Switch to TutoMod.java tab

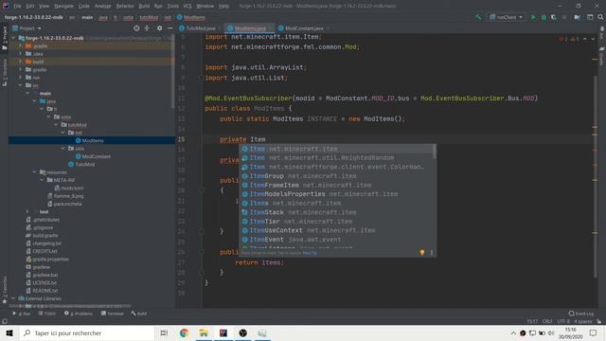point(200,28)
